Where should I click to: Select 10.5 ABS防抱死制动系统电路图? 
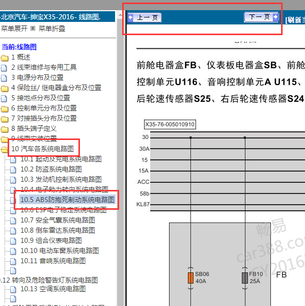click(x=68, y=200)
